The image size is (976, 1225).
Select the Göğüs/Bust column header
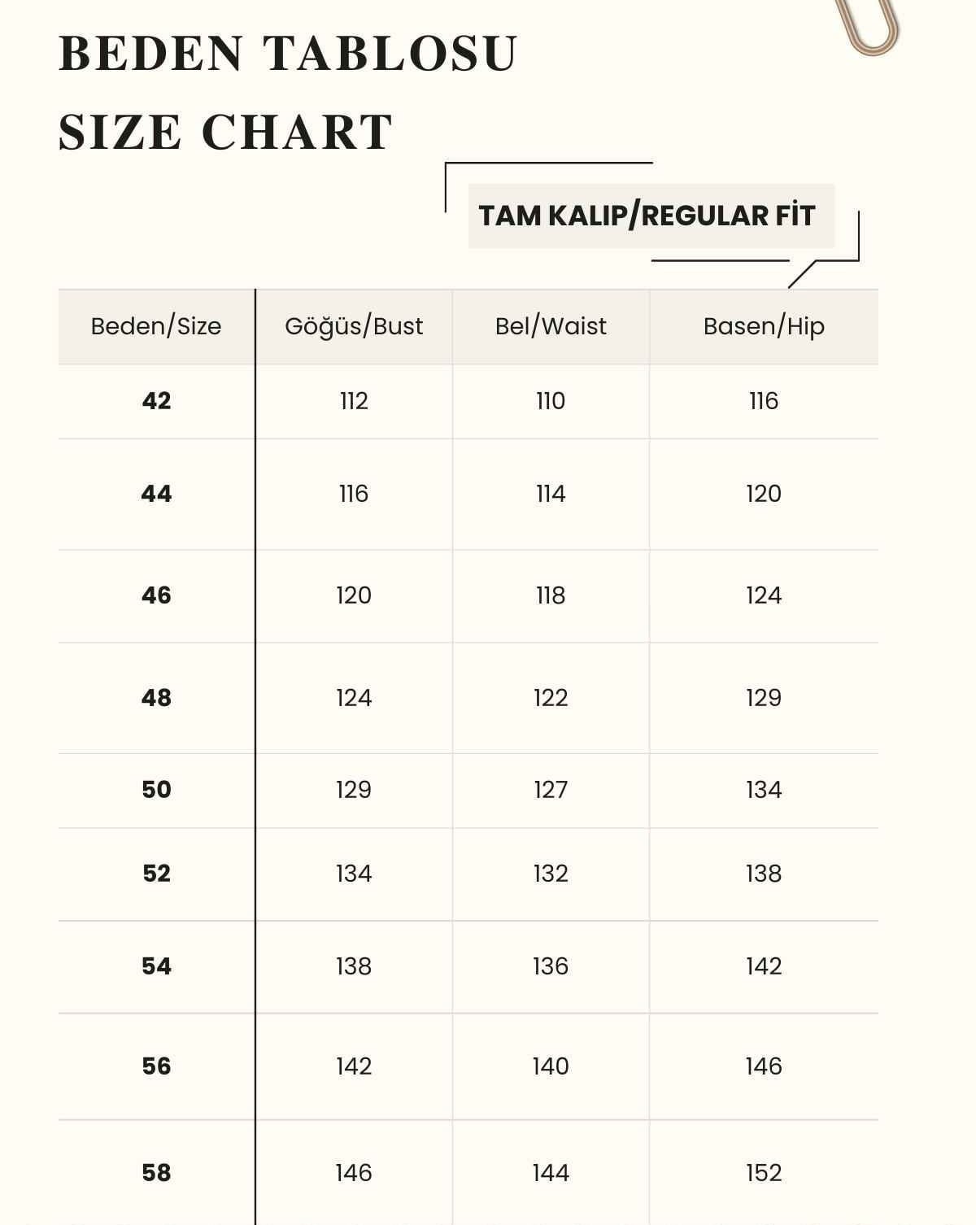(354, 326)
